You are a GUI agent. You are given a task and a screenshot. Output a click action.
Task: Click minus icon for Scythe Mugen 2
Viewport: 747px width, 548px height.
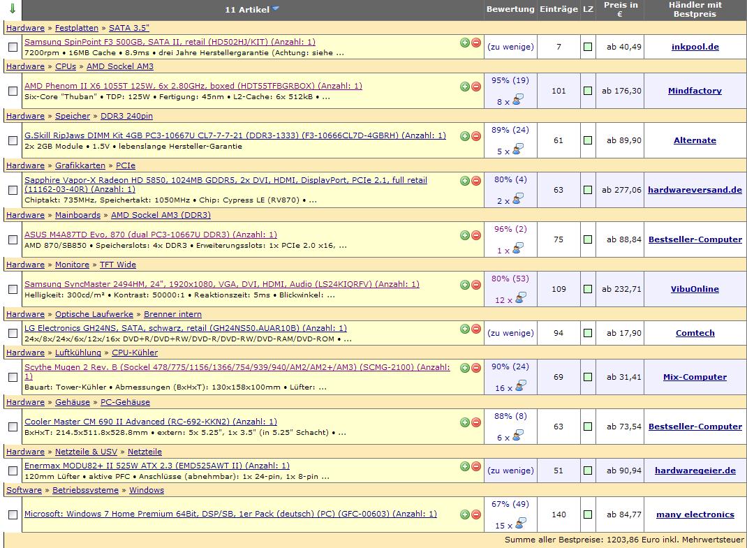(x=476, y=368)
